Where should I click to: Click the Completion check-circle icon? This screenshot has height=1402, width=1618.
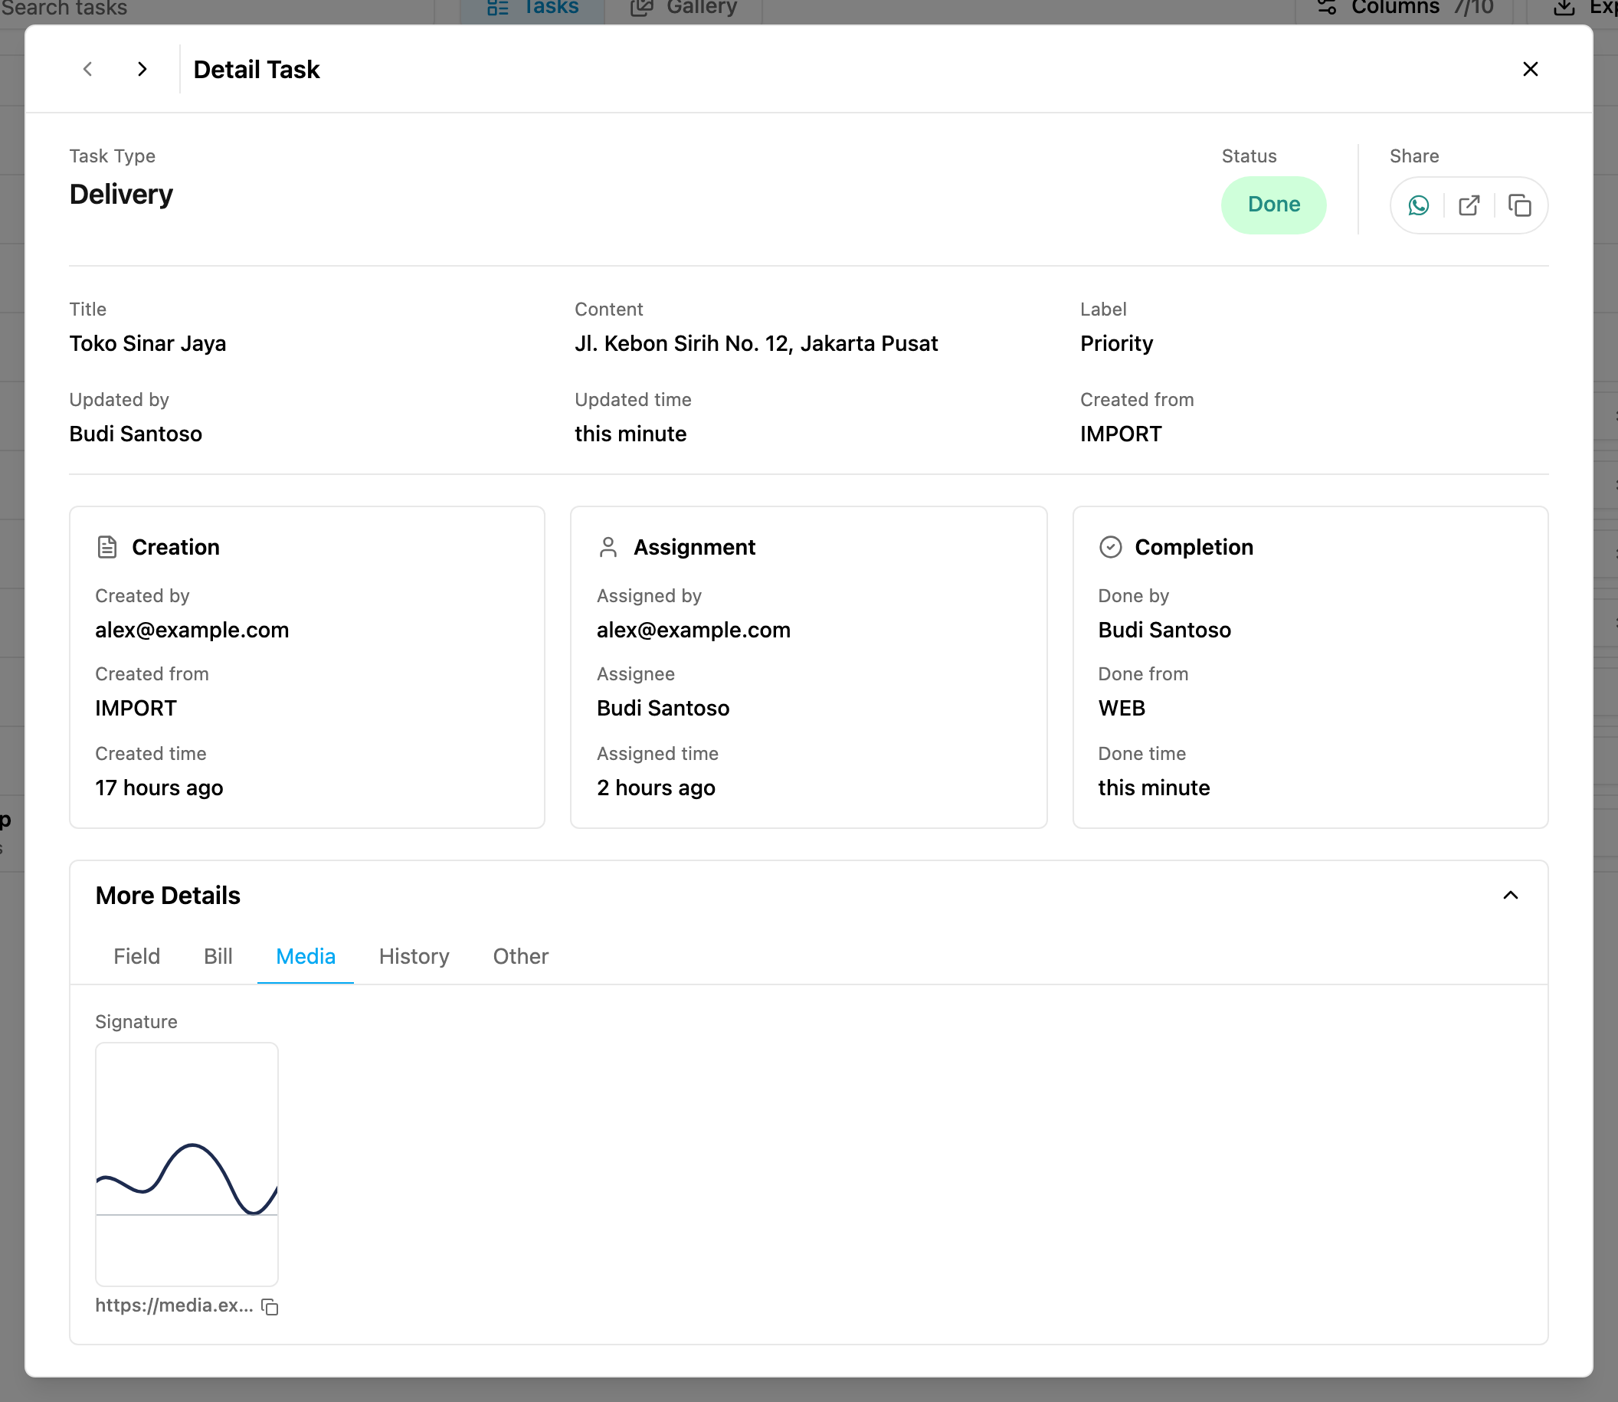pyautogui.click(x=1110, y=547)
